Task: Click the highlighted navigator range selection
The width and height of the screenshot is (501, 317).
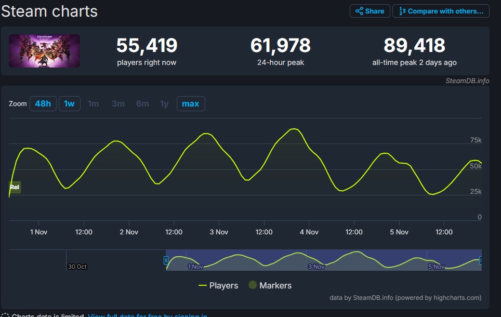Action: click(x=323, y=260)
